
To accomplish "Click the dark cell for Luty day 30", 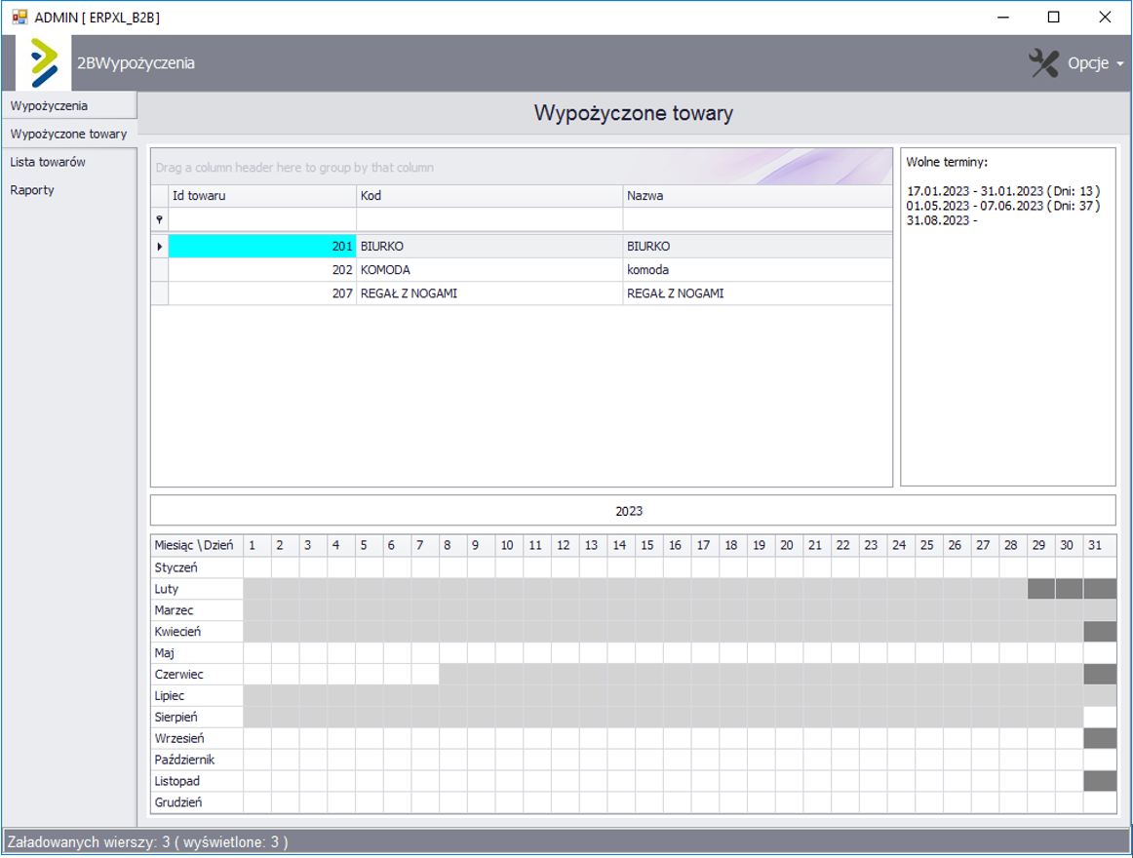I will click(x=1070, y=589).
